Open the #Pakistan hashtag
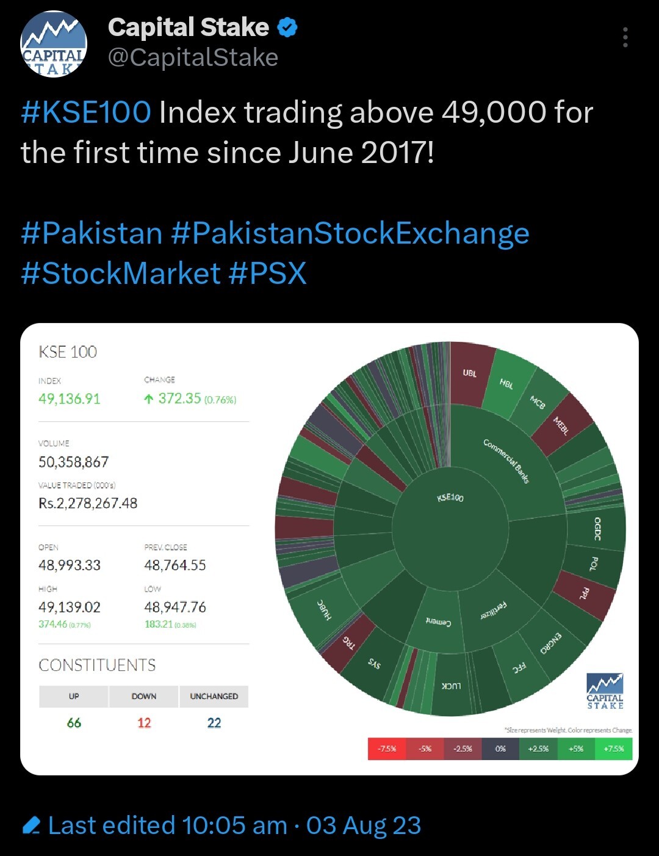This screenshot has width=659, height=856. click(x=92, y=233)
